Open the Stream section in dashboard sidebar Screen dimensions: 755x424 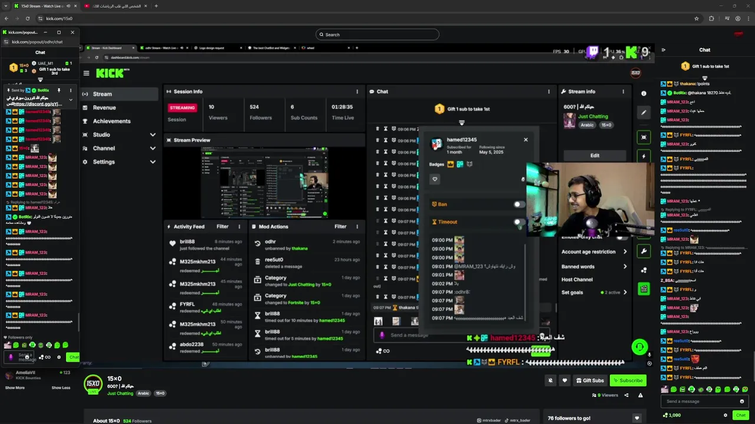click(x=120, y=94)
